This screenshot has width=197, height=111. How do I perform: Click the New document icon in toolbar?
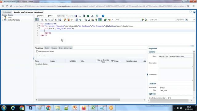pos(71,16)
